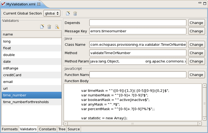Screen dimensions: 208x133
Task: Click Change button for Method Param
Action: point(196,61)
